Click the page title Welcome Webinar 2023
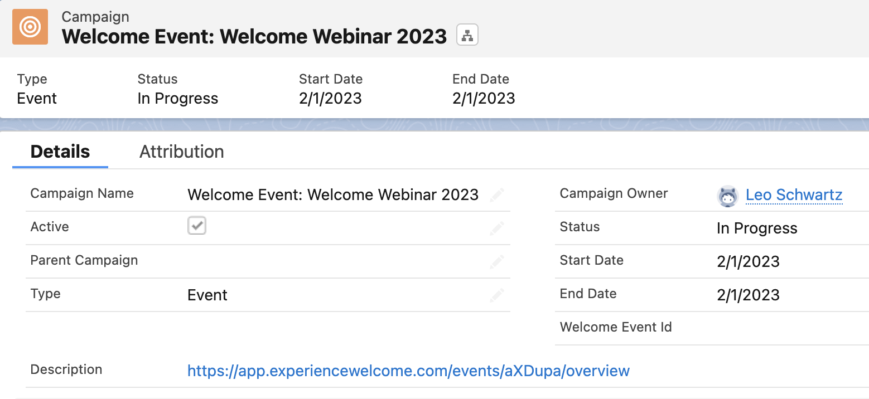This screenshot has height=399, width=869. [254, 36]
